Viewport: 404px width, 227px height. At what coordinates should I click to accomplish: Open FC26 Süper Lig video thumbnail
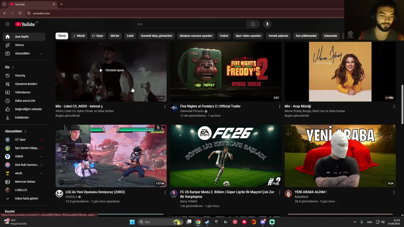[226, 156]
